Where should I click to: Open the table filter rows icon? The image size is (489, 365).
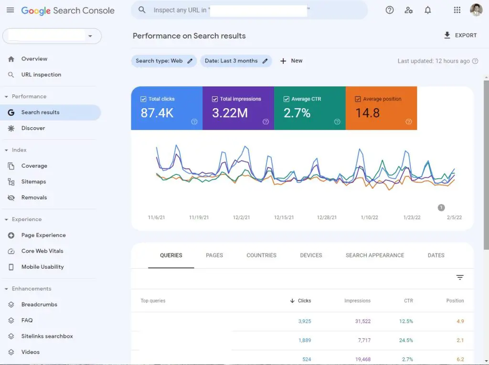(460, 277)
